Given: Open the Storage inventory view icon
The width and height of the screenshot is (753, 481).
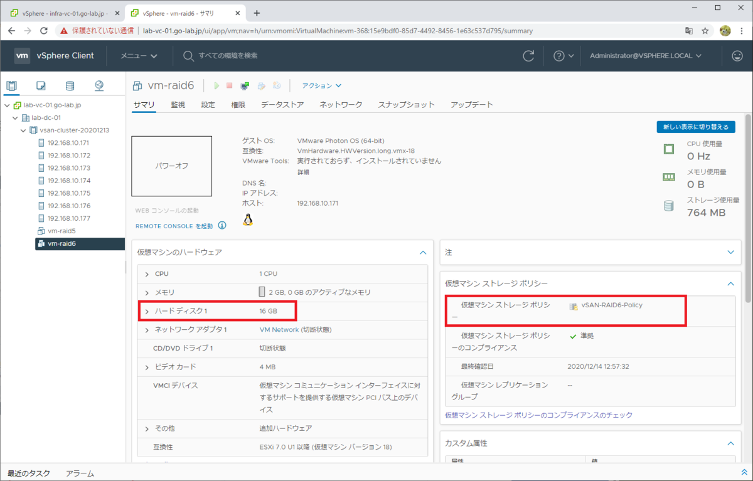Looking at the screenshot, I should (70, 86).
